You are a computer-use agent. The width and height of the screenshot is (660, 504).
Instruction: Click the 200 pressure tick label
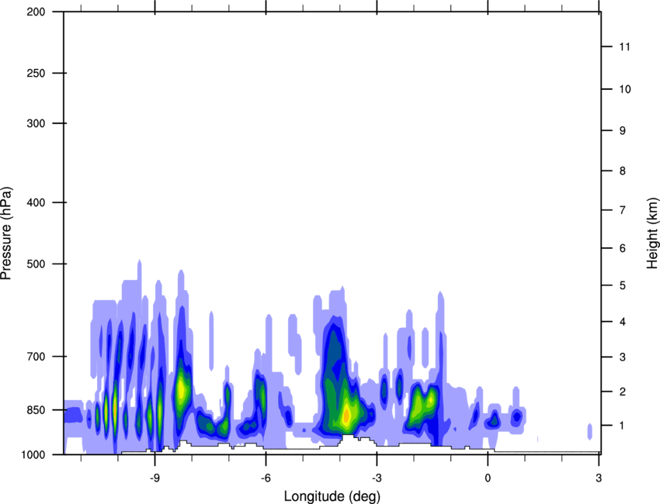click(36, 12)
